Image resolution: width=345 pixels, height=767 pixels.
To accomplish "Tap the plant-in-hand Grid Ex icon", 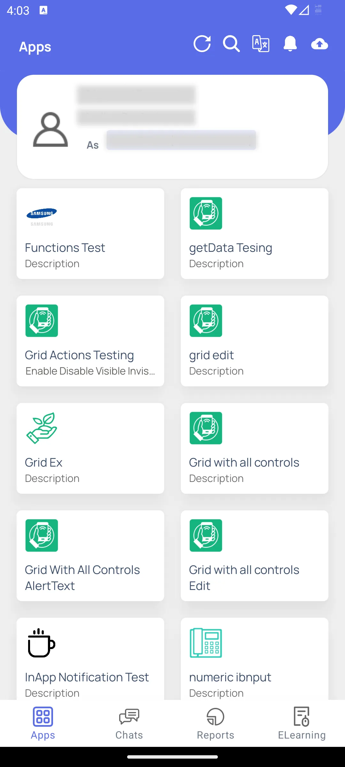I will [x=42, y=428].
